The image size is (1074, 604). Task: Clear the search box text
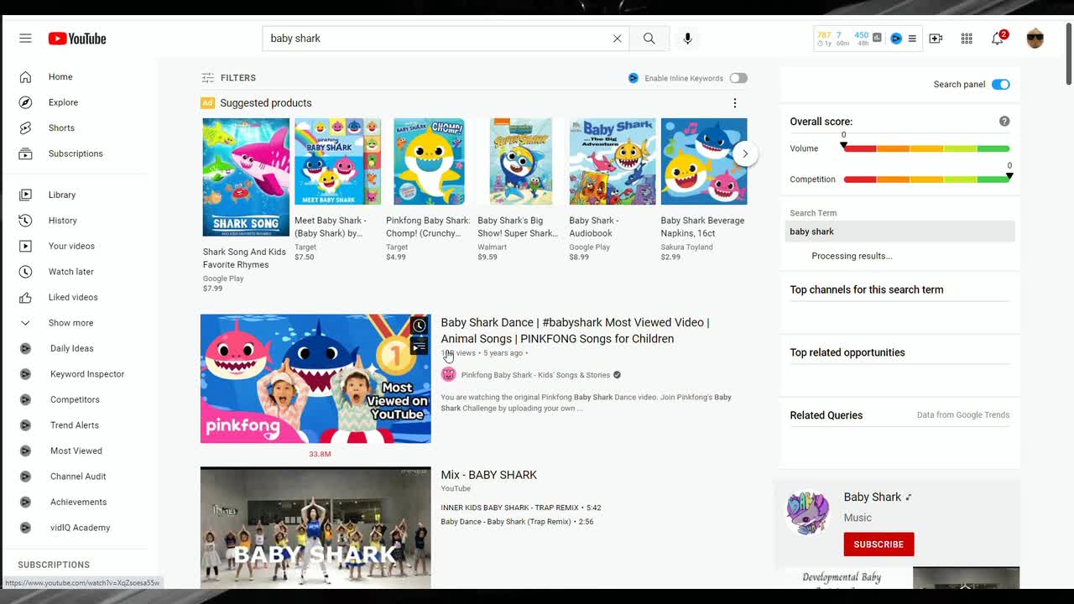click(618, 39)
